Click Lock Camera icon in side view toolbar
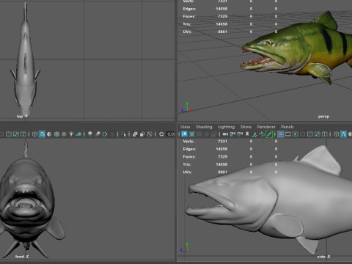352x264 pixels. click(x=232, y=134)
